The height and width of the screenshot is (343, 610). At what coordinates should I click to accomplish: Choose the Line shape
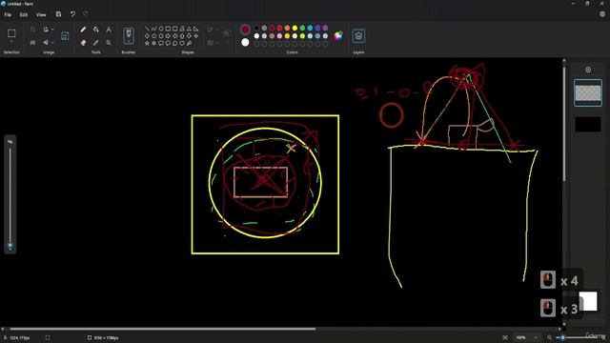click(147, 29)
